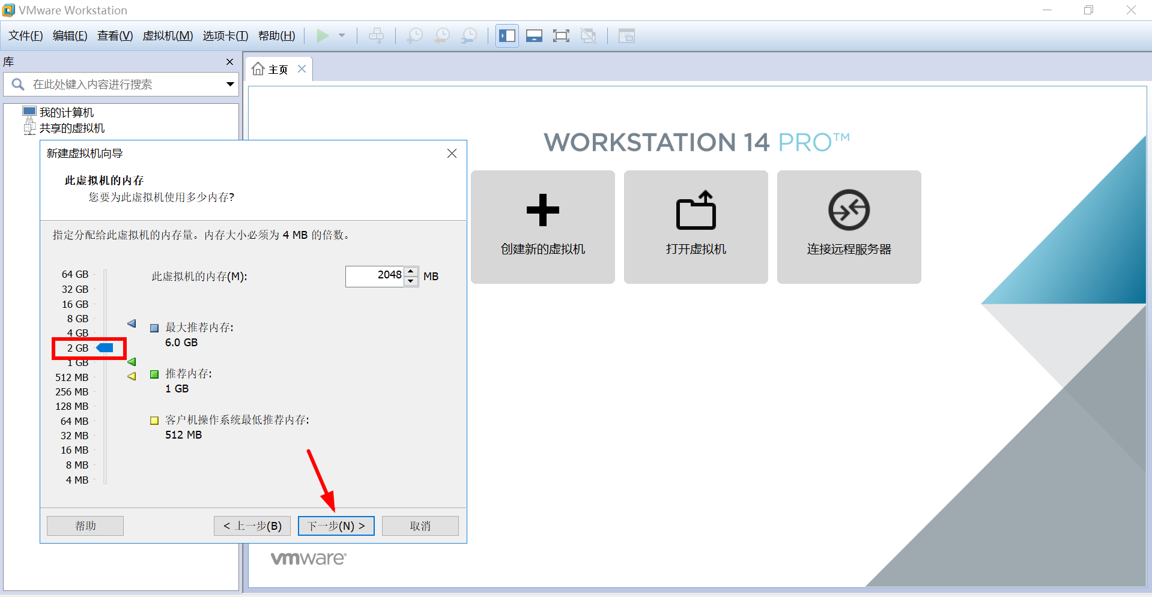Close the 库 library panel
The width and height of the screenshot is (1152, 597).
pos(229,62)
